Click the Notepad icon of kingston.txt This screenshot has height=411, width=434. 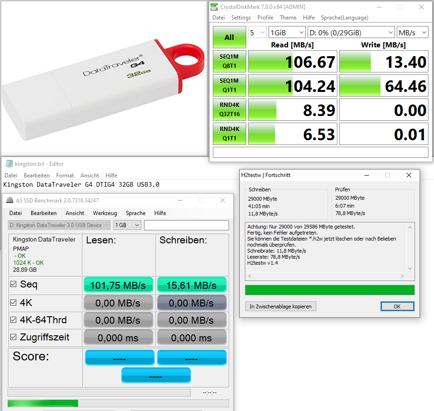tap(9, 163)
